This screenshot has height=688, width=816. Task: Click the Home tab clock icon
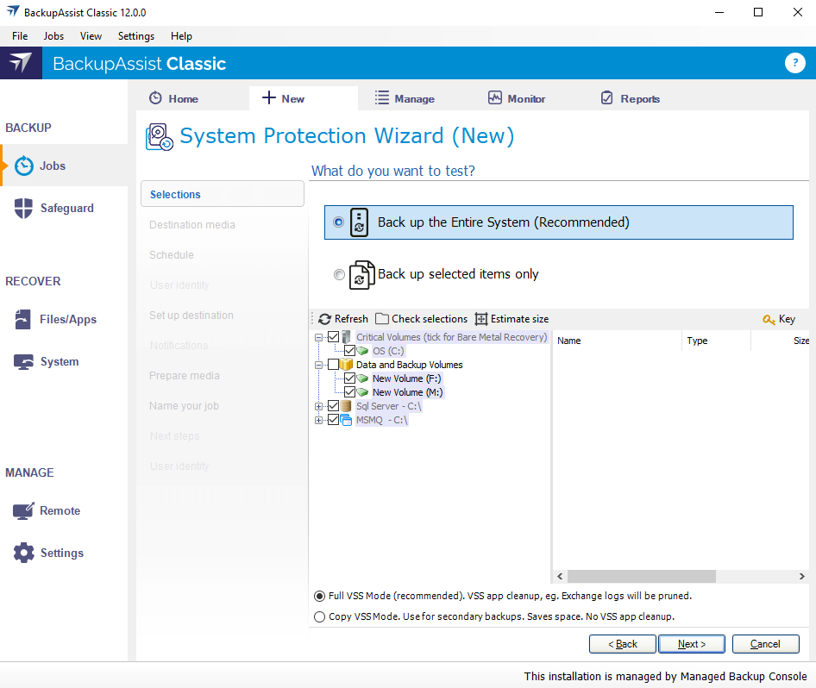(155, 97)
